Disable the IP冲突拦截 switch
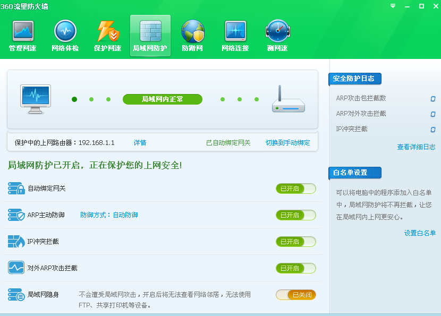The width and height of the screenshot is (441, 316). pyautogui.click(x=296, y=242)
